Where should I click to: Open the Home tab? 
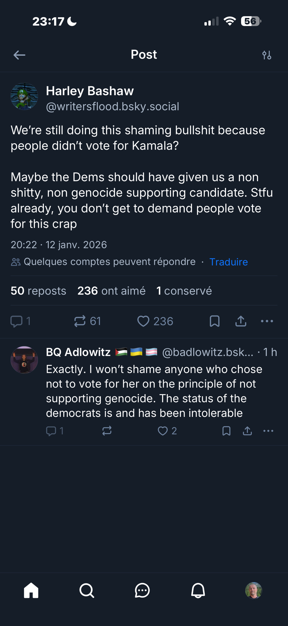tap(31, 591)
